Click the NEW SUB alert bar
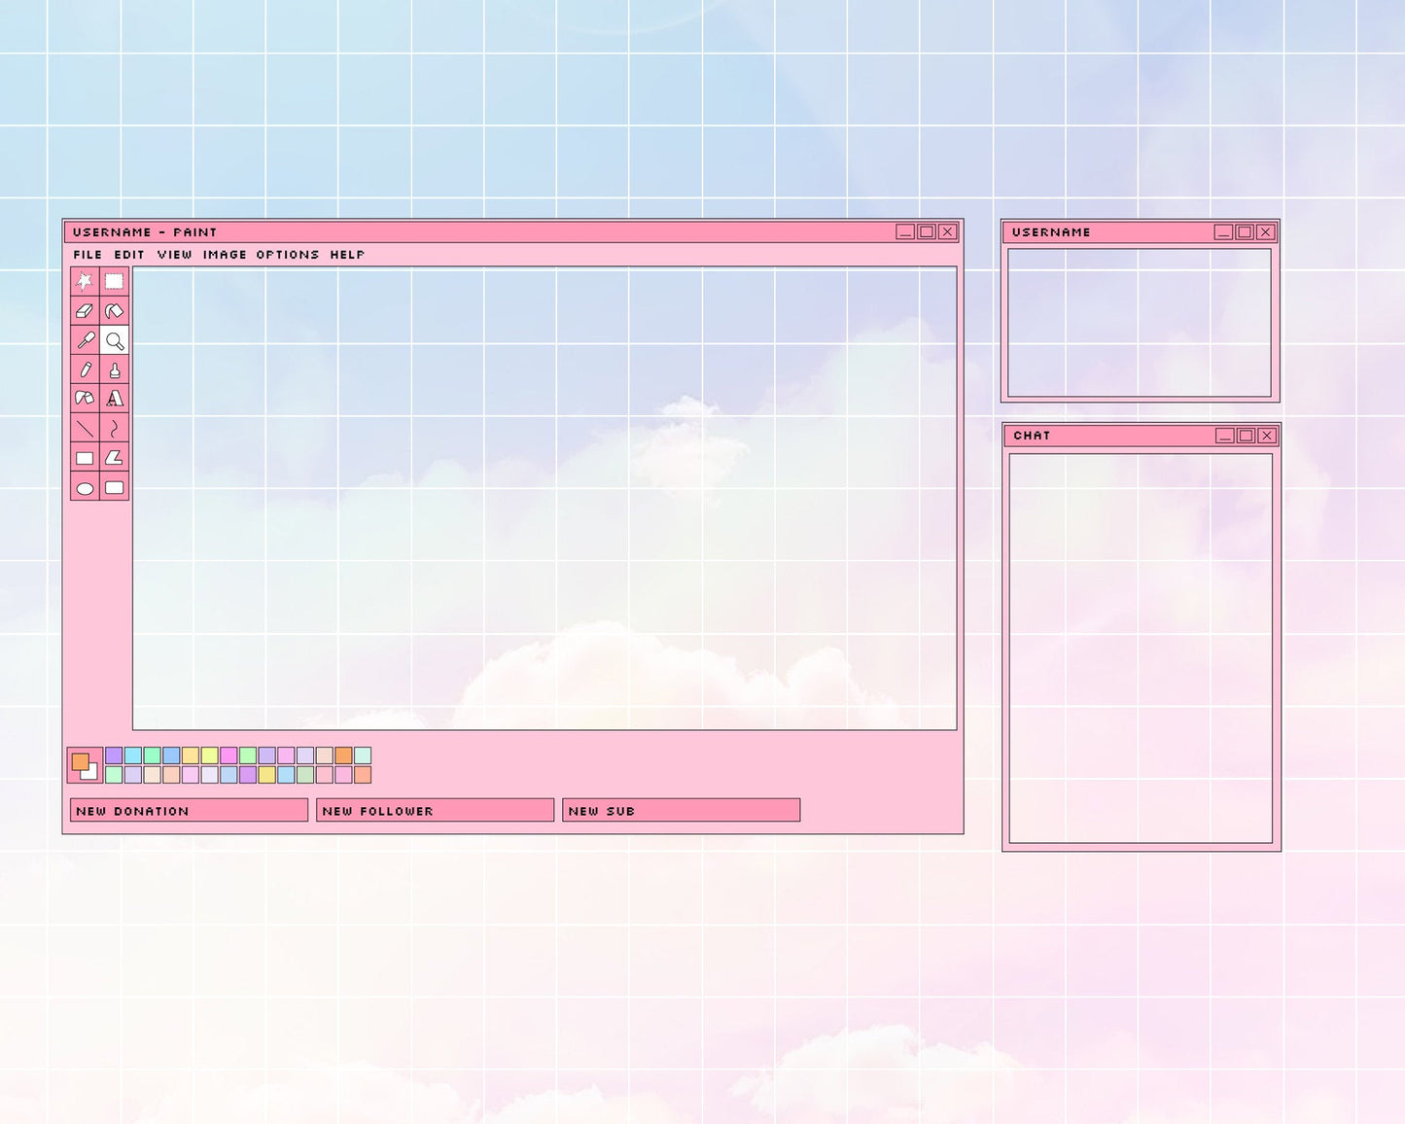 681,810
